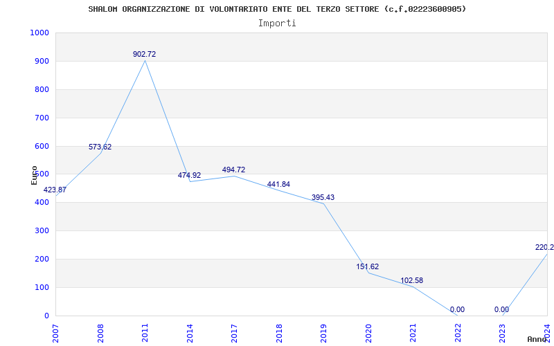Select the 220.2 data label for 2024
This screenshot has height=346, width=554.
[x=544, y=248]
